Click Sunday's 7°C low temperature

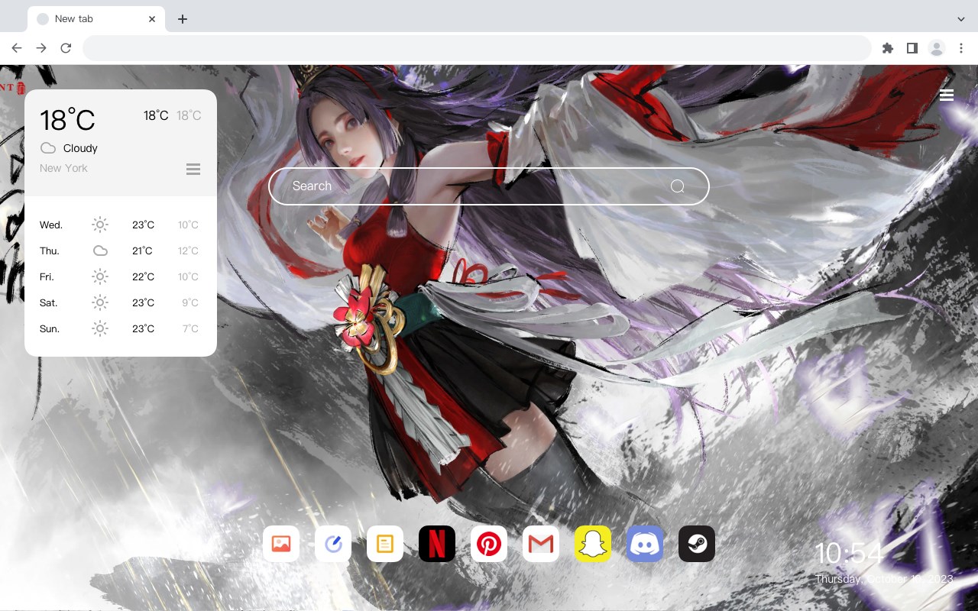[190, 328]
